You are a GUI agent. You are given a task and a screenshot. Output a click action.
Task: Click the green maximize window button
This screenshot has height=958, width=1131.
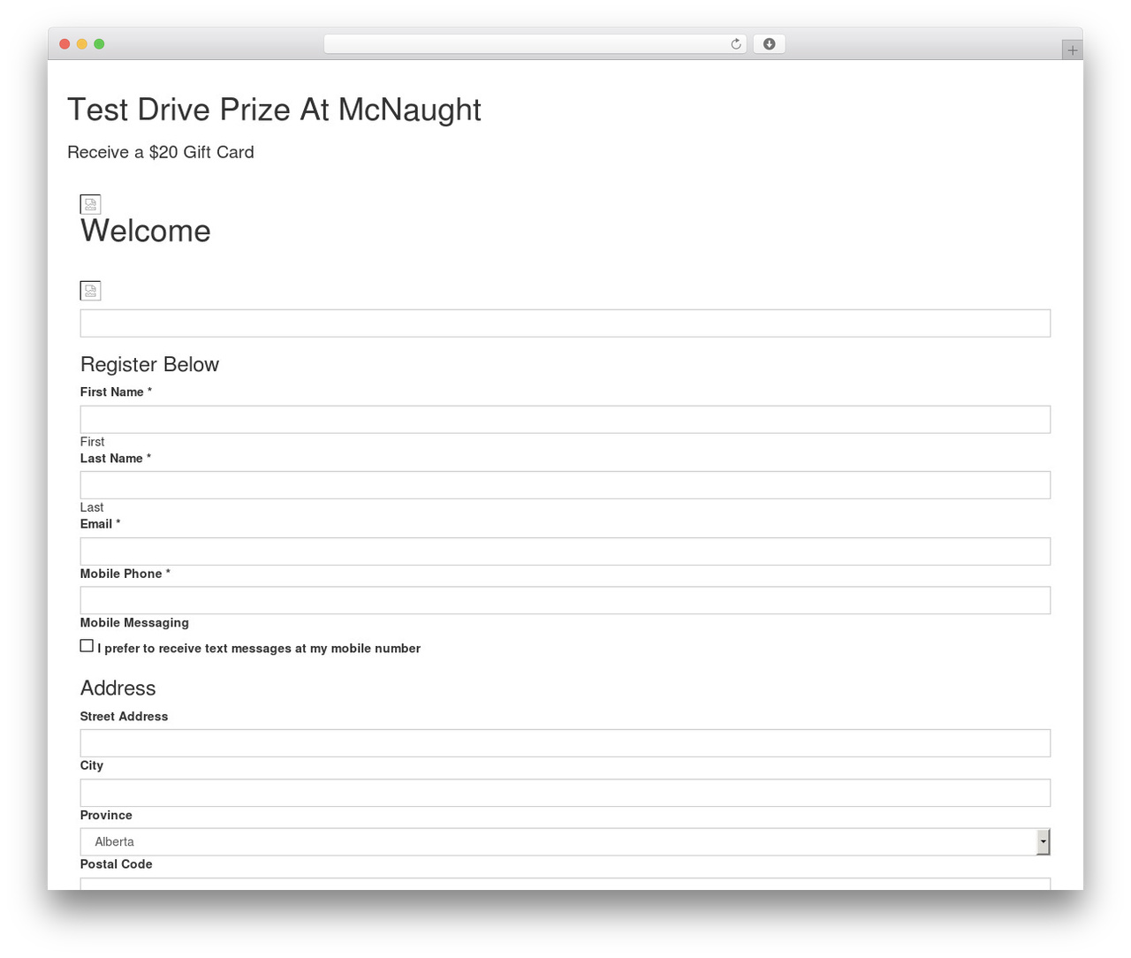[99, 44]
